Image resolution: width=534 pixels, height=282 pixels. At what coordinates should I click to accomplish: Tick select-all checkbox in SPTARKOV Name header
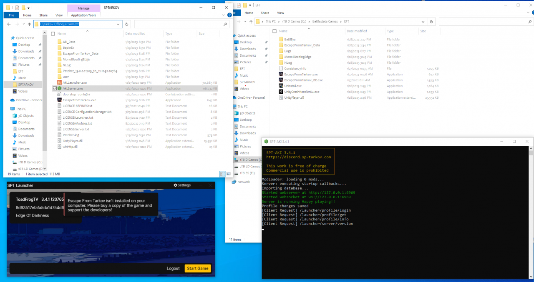[53, 33]
